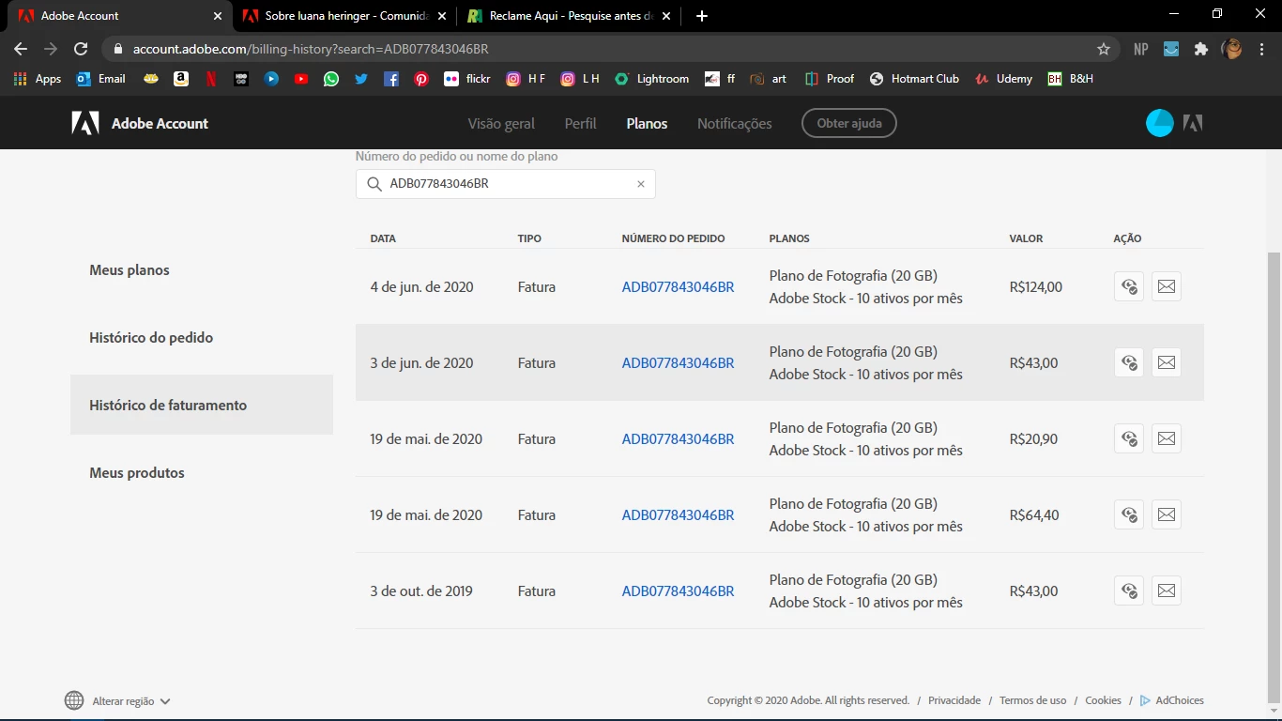Open the blue smiley extension icon
This screenshot has height=721, width=1282.
[1171, 49]
